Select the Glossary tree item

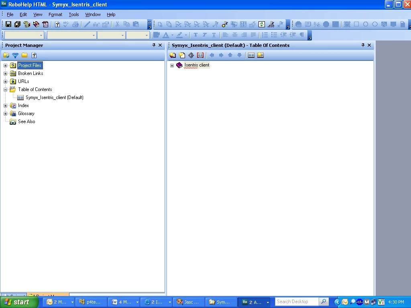coord(26,113)
